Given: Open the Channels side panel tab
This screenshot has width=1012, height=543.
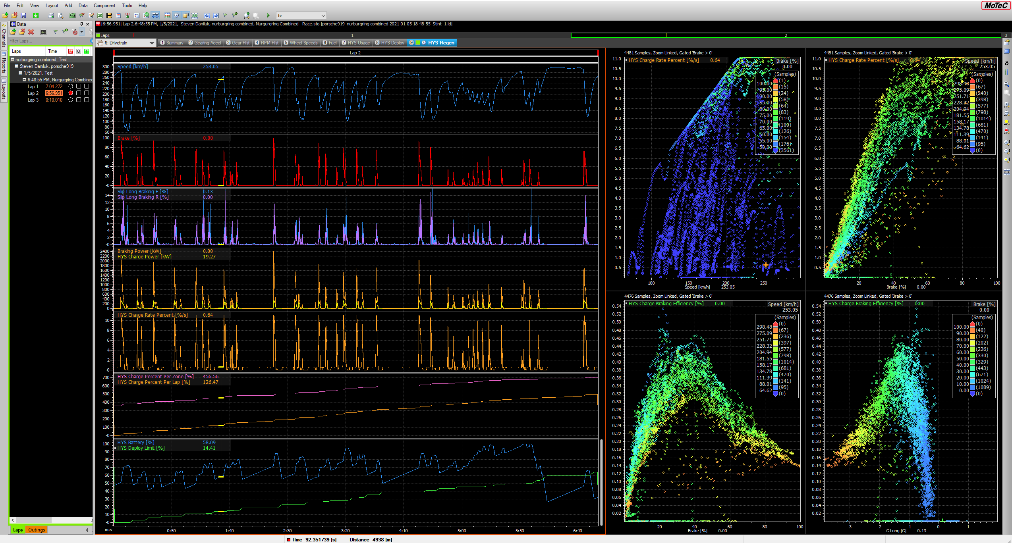Looking at the screenshot, I should [4, 36].
